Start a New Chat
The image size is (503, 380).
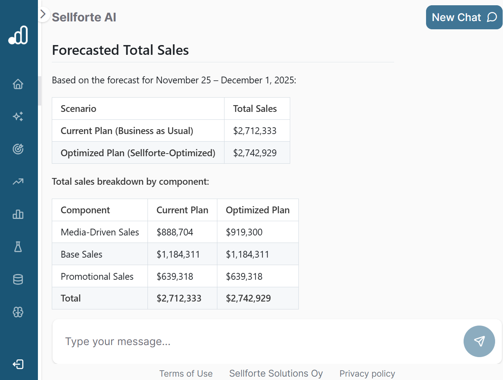tap(464, 17)
